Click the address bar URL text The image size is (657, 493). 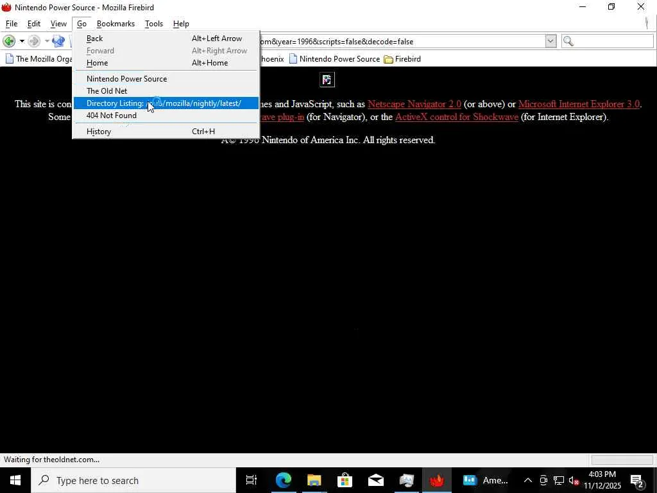point(336,42)
